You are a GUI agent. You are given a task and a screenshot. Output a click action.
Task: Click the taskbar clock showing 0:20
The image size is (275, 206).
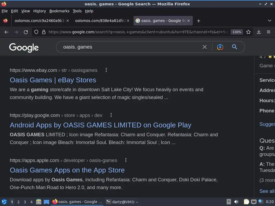pos(270,202)
